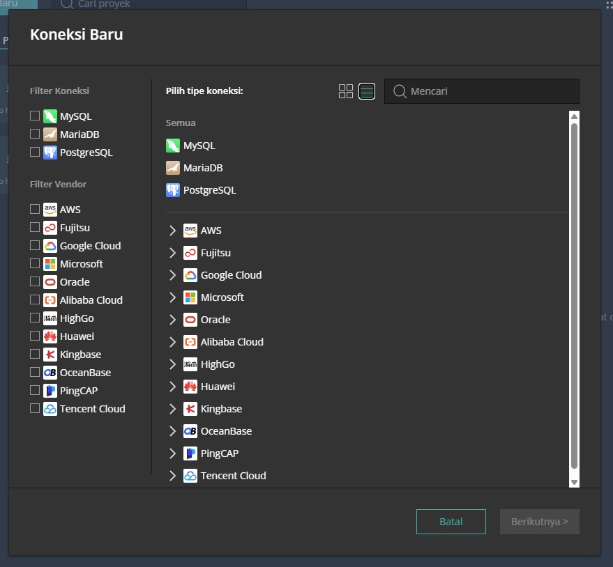The width and height of the screenshot is (613, 567).
Task: Expand the HighGo vendor entry
Action: 172,364
